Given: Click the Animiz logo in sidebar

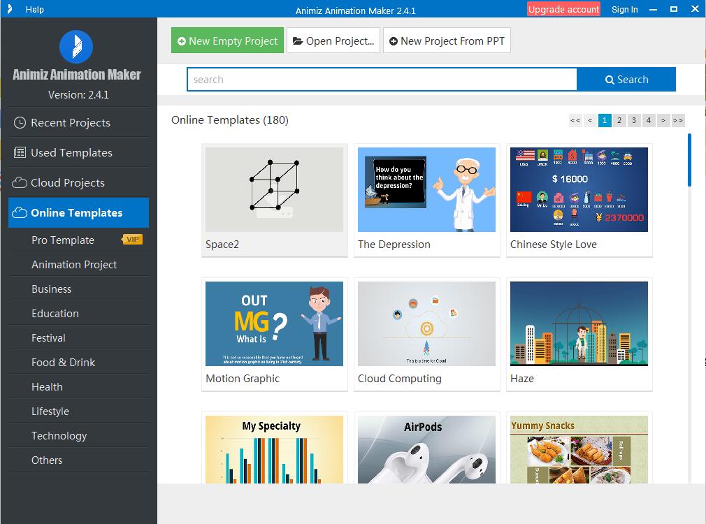Looking at the screenshot, I should [76, 47].
